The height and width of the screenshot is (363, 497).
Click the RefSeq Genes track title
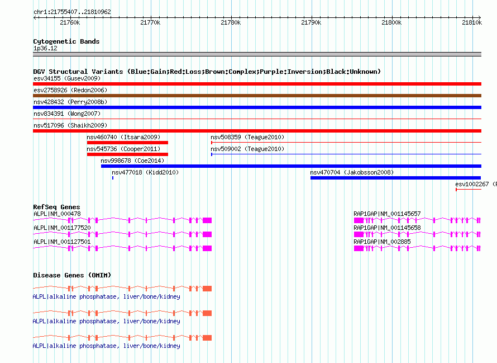pos(56,207)
